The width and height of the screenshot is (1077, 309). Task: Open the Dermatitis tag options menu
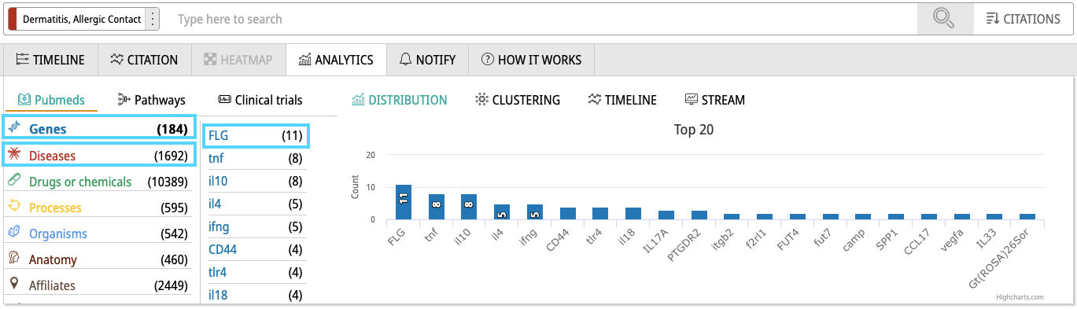click(153, 19)
